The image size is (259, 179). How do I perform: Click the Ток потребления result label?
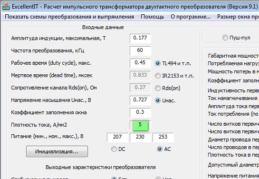[x=233, y=114]
